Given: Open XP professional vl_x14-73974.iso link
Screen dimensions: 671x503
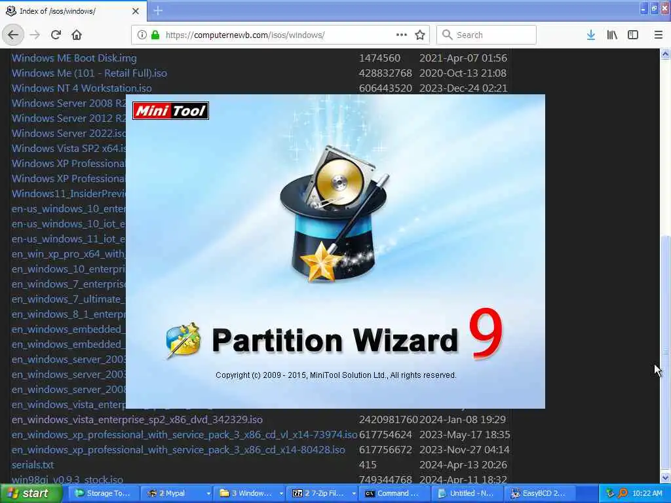Looking at the screenshot, I should [184, 435].
